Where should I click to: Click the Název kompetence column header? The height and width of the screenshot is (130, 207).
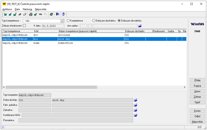pyautogui.click(x=91, y=31)
